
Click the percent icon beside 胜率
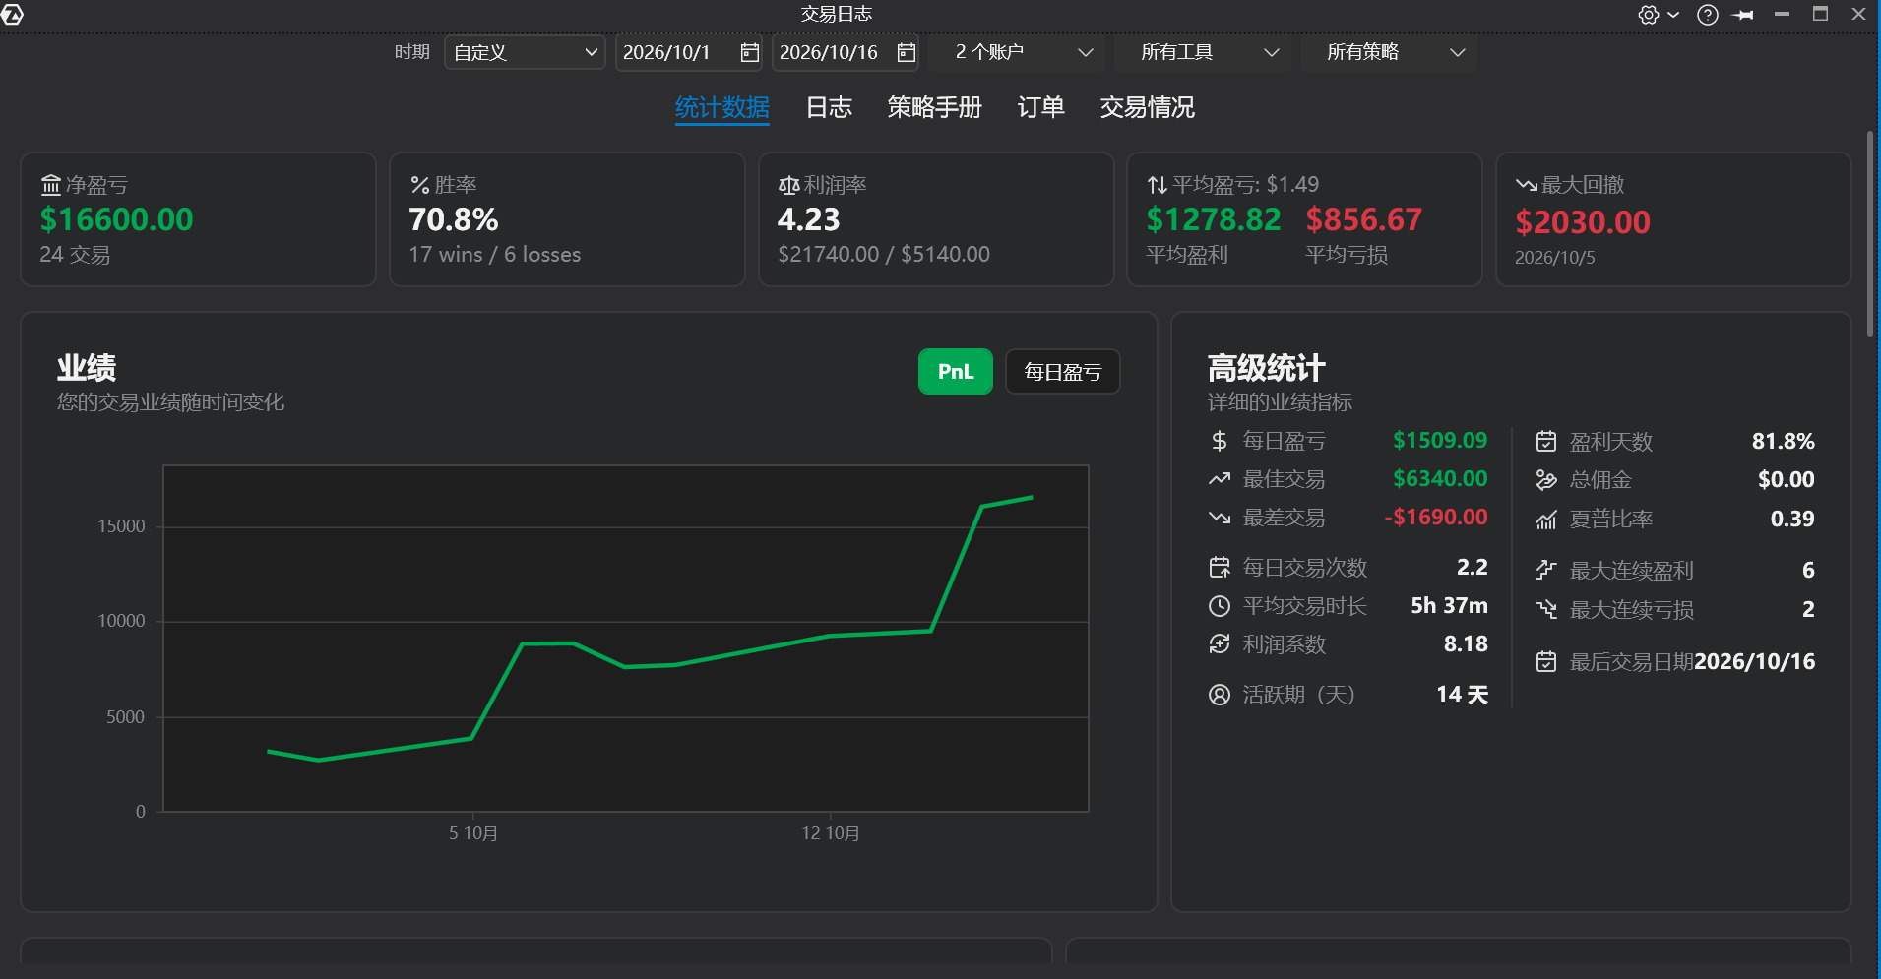(420, 185)
